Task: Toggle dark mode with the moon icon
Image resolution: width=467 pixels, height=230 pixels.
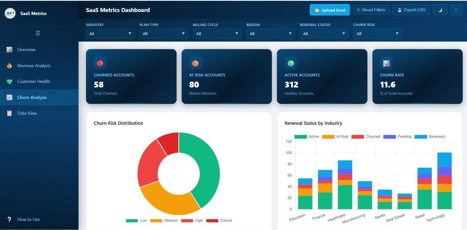Action: [440, 10]
